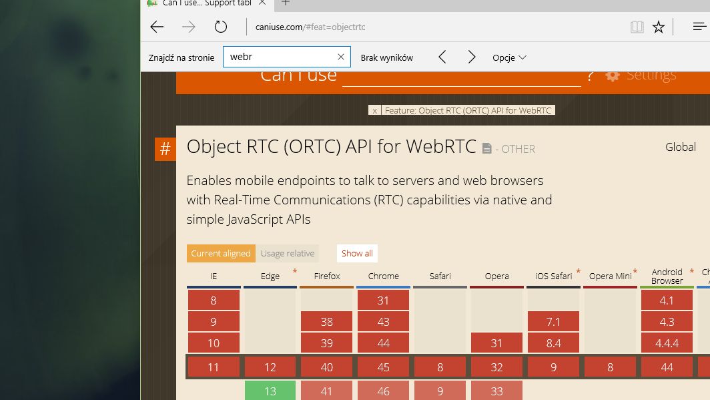Viewport: 710px width, 400px height.
Task: Clear the find-on-page search text
Action: click(340, 57)
